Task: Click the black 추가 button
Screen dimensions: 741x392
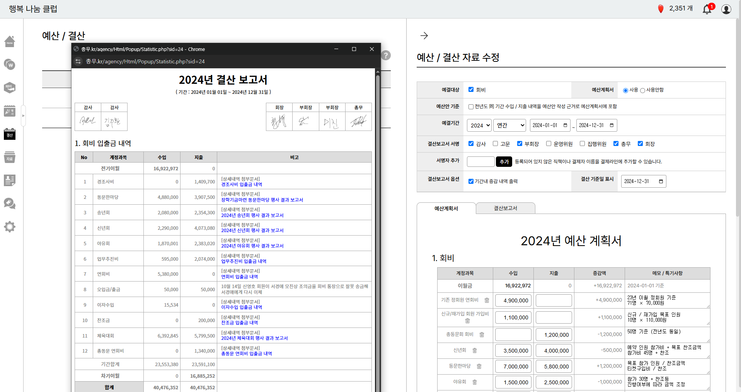Action: click(x=504, y=161)
